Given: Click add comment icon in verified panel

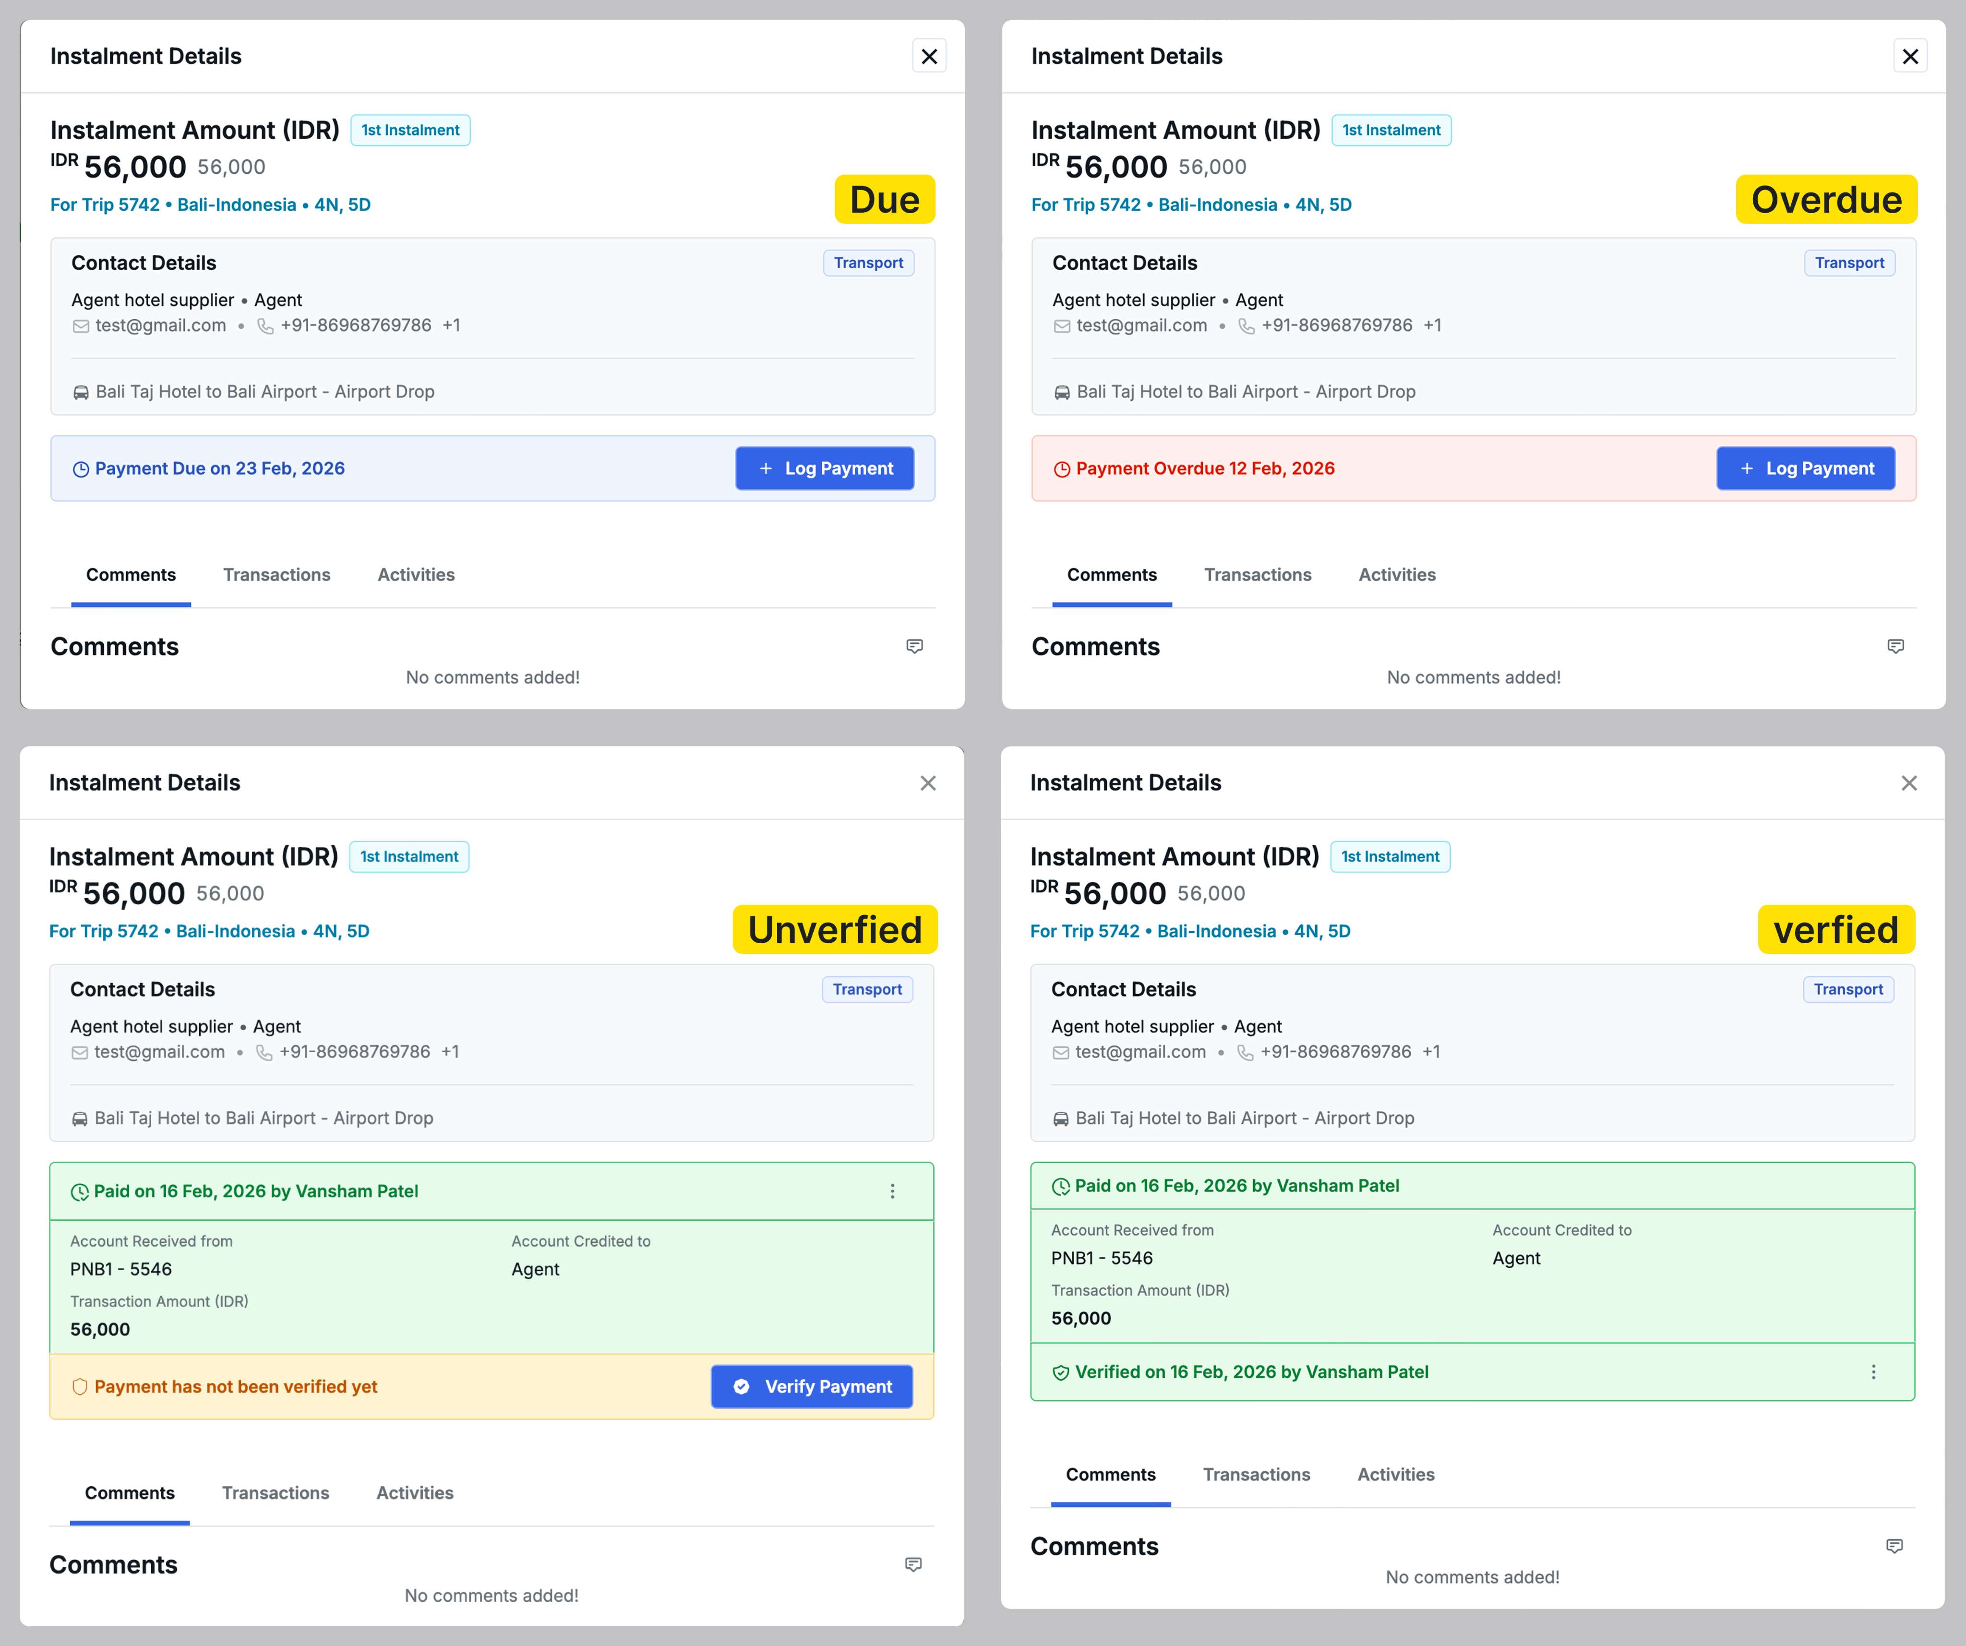Looking at the screenshot, I should (1895, 1546).
